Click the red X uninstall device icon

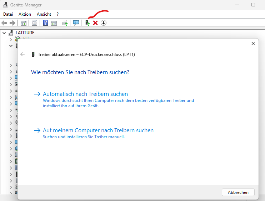point(95,23)
